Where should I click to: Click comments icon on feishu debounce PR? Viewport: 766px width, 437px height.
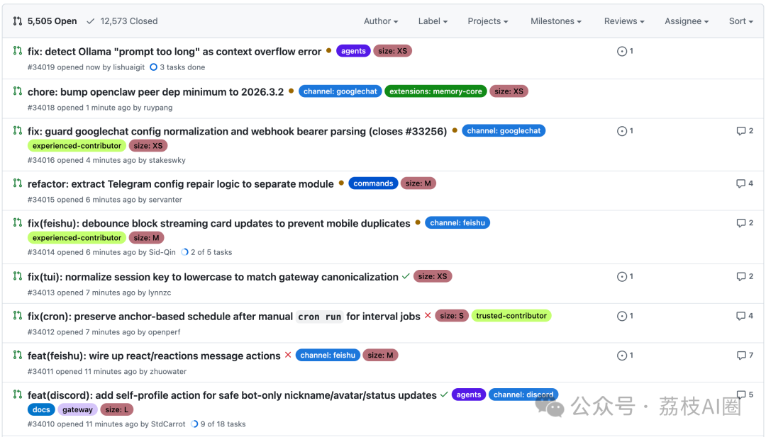click(741, 223)
